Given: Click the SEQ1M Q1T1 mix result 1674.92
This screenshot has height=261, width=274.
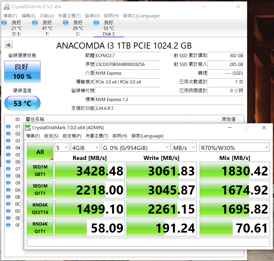Looking at the screenshot, I should (235, 190).
